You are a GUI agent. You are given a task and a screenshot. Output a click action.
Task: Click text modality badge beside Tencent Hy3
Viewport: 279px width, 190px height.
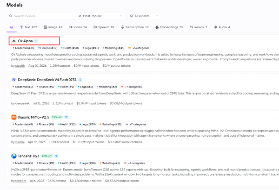pos(56,156)
